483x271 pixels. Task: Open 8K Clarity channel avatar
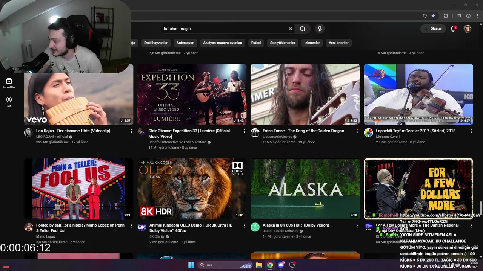tap(142, 227)
